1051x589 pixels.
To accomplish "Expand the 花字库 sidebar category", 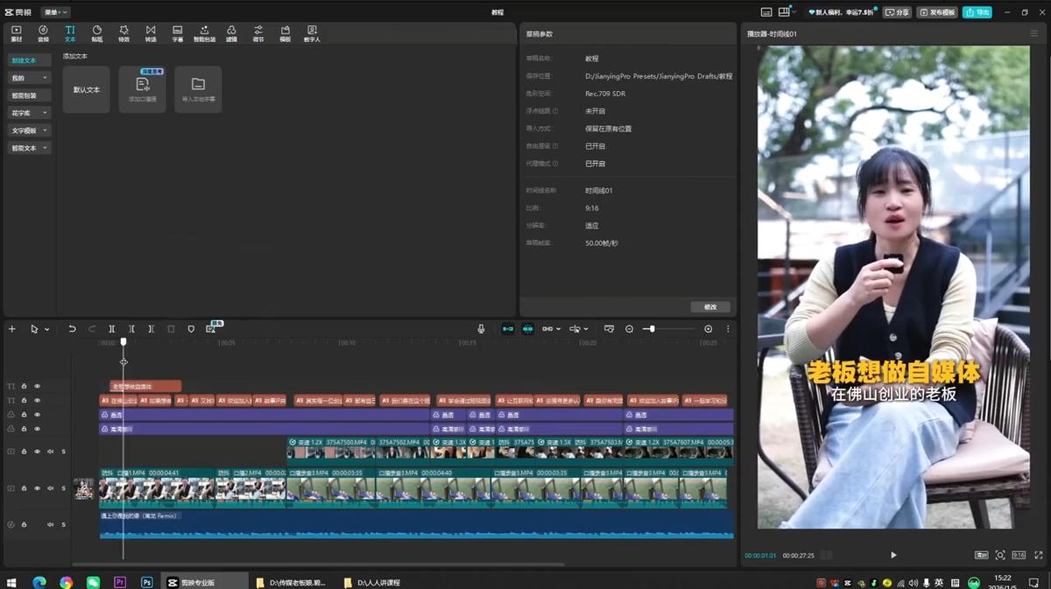I will coord(29,113).
